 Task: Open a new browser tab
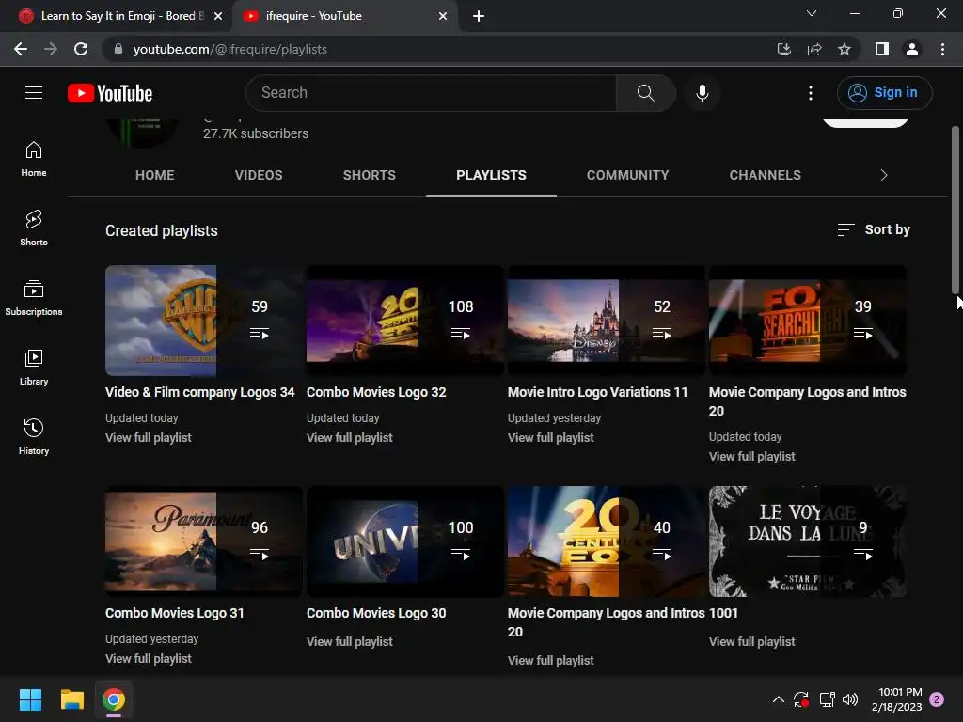click(479, 16)
